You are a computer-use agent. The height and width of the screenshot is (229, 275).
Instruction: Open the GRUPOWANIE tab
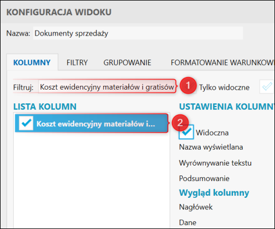127,62
